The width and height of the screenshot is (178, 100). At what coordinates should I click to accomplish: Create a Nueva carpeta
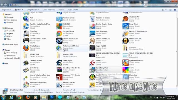(x=73, y=10)
